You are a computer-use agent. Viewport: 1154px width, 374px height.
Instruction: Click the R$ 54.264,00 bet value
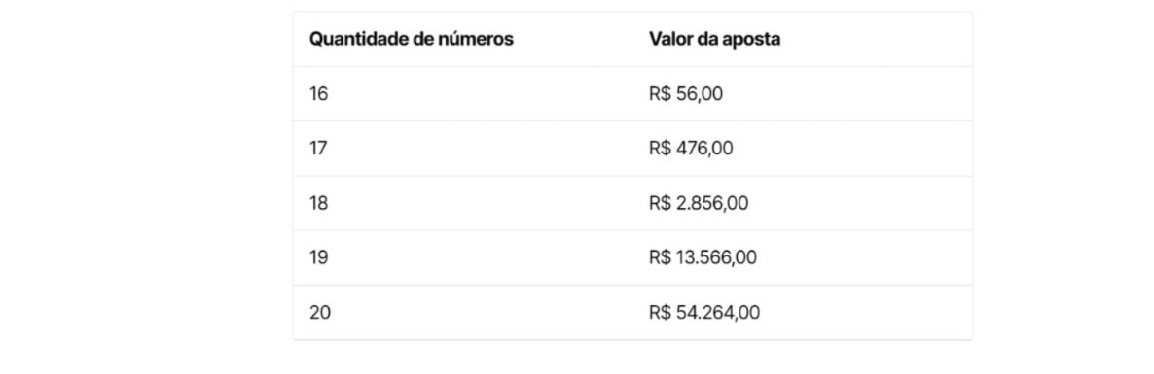point(705,312)
